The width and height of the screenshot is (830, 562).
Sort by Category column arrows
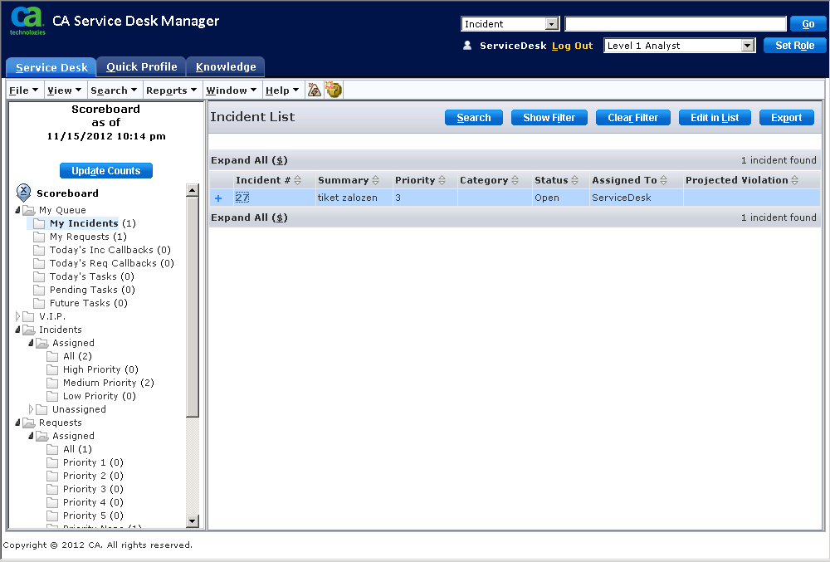[515, 180]
